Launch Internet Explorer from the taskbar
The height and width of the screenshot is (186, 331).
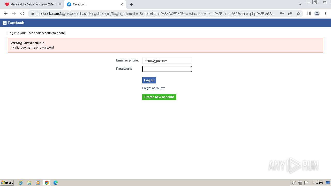pyautogui.click(x=21, y=183)
